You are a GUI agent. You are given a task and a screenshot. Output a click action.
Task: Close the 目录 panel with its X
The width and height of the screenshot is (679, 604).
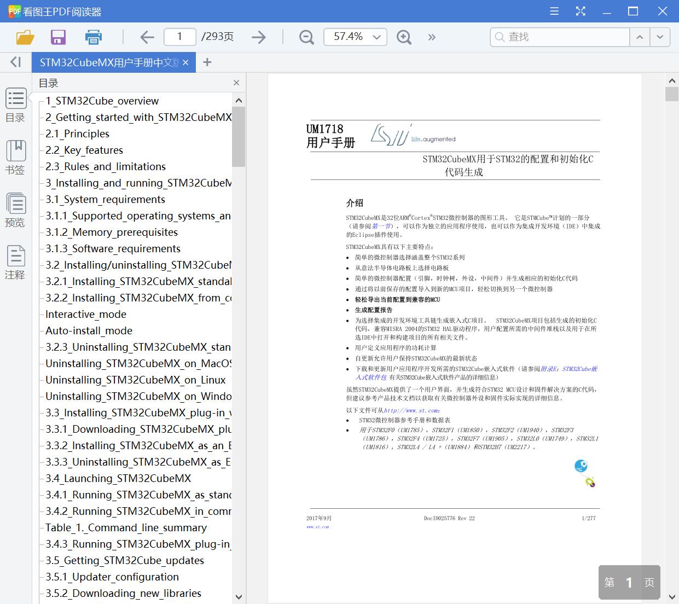click(236, 83)
